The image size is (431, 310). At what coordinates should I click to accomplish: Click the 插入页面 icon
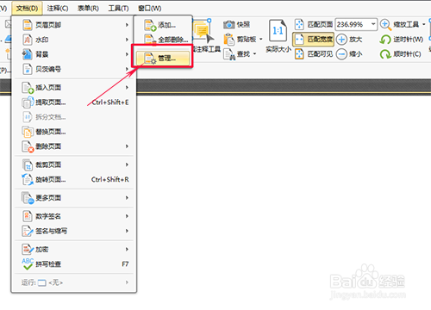tap(28, 88)
